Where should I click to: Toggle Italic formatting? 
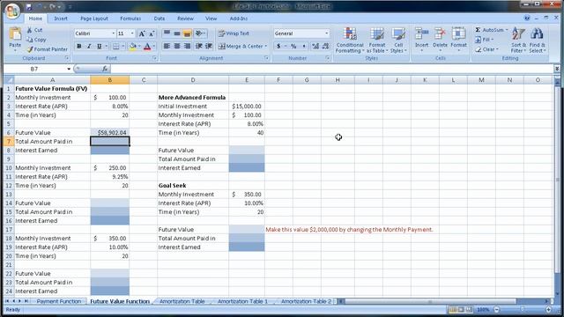tap(89, 47)
